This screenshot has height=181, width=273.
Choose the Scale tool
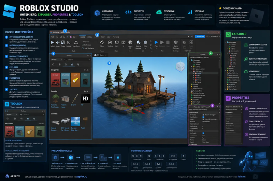click(63, 44)
